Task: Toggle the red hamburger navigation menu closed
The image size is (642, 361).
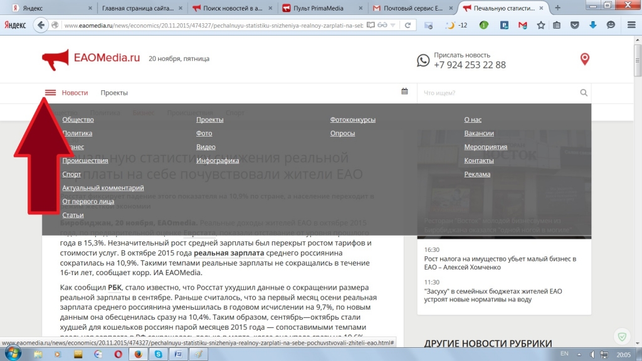Action: [50, 92]
